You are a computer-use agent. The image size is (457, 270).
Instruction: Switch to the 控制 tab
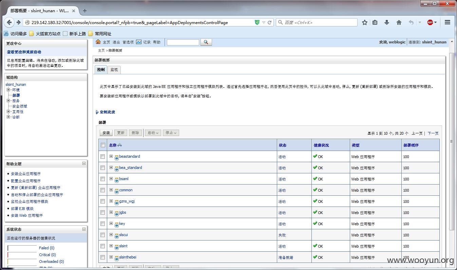click(101, 70)
